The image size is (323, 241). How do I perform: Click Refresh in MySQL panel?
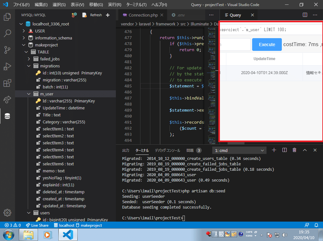tap(96, 15)
